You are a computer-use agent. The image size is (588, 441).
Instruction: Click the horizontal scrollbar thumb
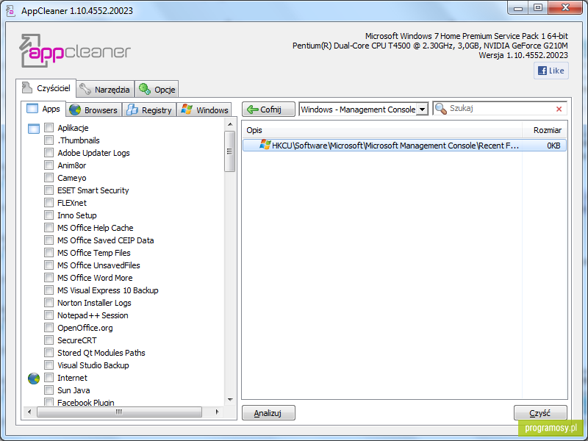119,412
